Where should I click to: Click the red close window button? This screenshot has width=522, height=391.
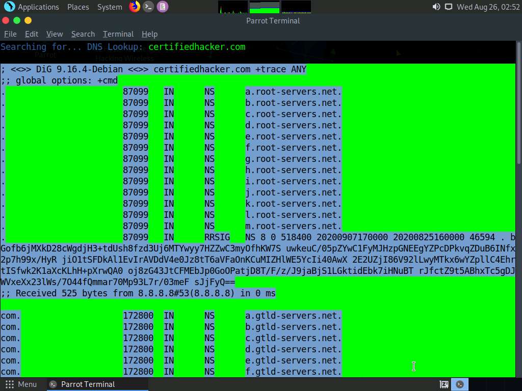click(6, 20)
